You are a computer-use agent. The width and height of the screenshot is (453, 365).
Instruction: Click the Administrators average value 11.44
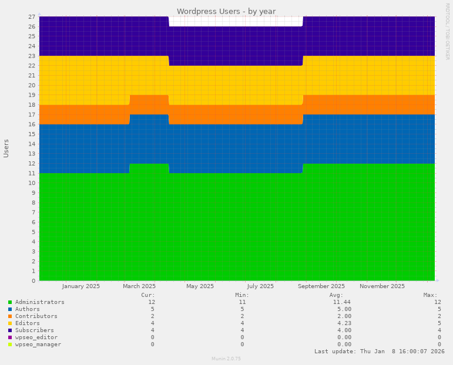(x=342, y=302)
